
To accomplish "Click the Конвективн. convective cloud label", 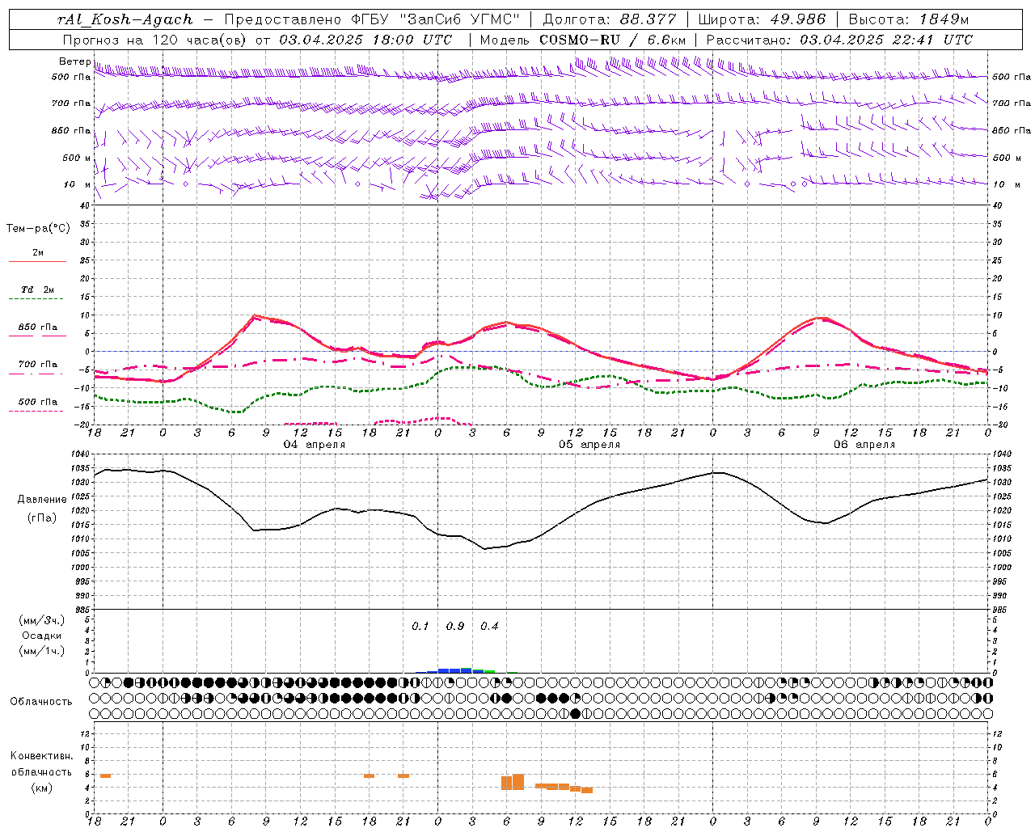I will [42, 756].
